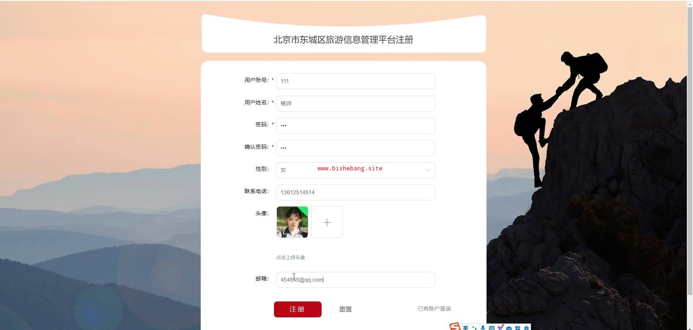Viewport: 693px width, 330px height.
Task: Click the robot assistant icon in the IME bar
Action: pyautogui.click(x=509, y=328)
